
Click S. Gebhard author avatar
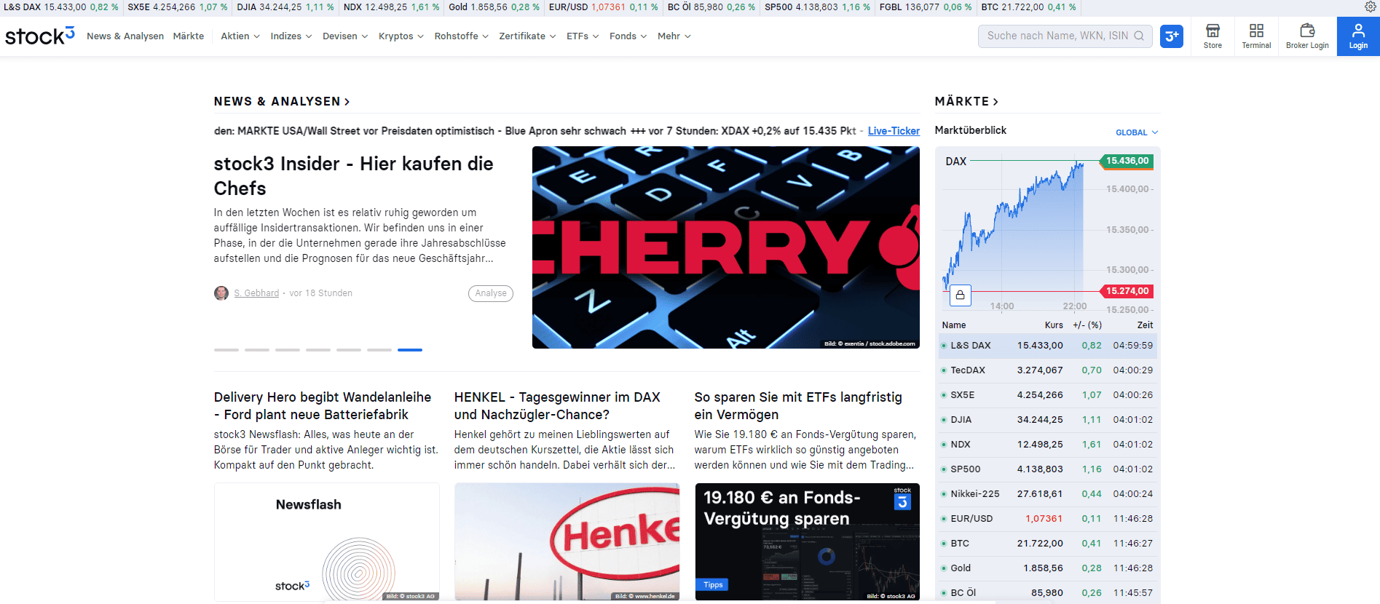point(221,293)
